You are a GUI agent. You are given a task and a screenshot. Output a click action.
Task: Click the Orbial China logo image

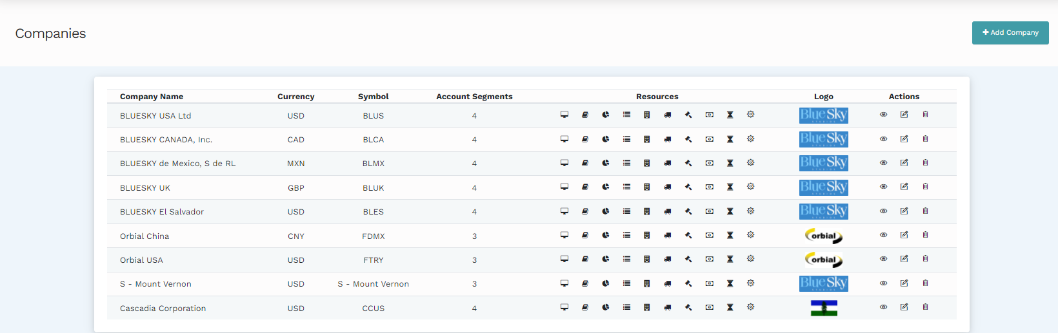click(824, 236)
